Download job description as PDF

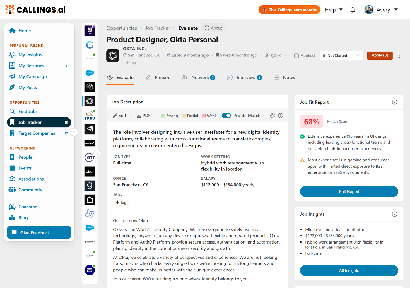click(x=143, y=116)
